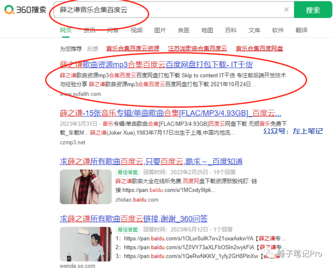The image size is (333, 268).
Task: Select the 网页 tab
Action: pos(66,30)
